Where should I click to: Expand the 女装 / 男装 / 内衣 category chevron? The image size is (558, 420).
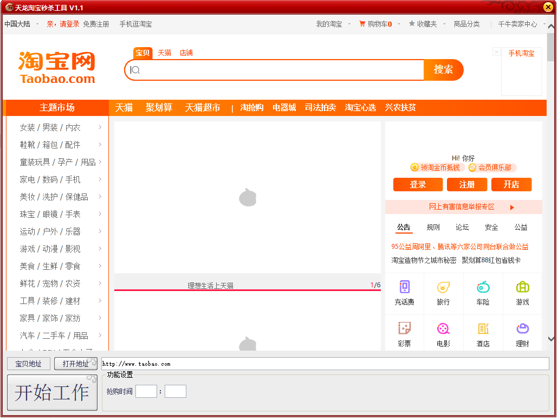[x=100, y=127]
